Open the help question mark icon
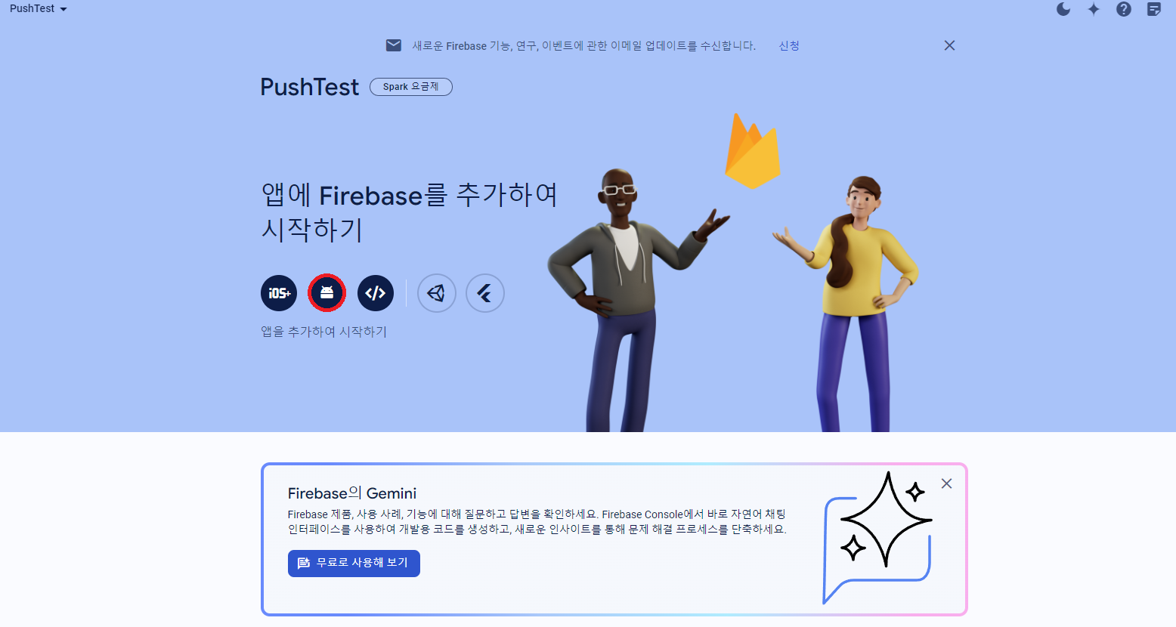The image size is (1176, 627). (x=1124, y=9)
